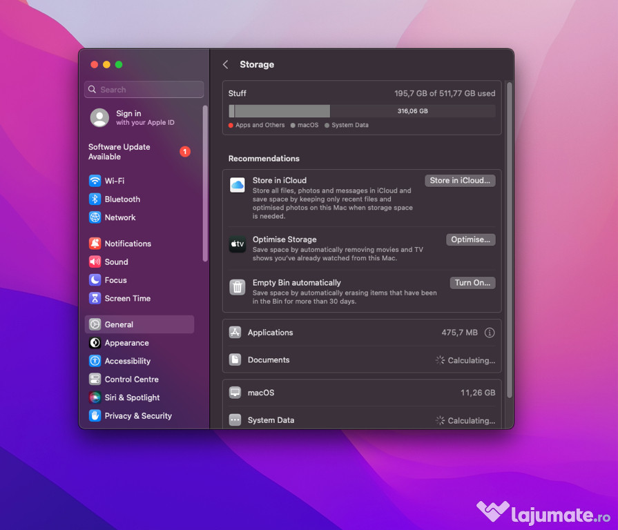The height and width of the screenshot is (530, 618).
Task: Click the sidebar scrollbar
Action: click(x=205, y=183)
